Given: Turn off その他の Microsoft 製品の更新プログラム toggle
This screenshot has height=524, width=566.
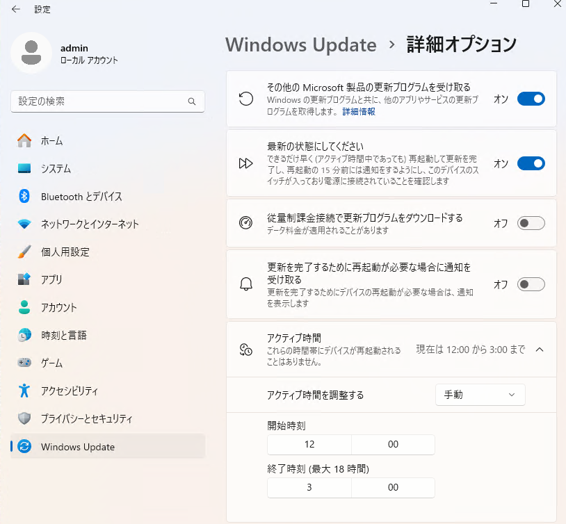Looking at the screenshot, I should (x=531, y=99).
